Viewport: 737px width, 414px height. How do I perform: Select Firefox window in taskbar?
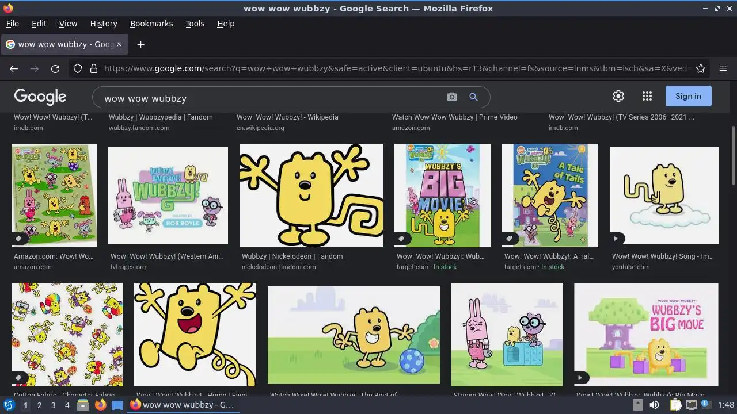point(182,405)
